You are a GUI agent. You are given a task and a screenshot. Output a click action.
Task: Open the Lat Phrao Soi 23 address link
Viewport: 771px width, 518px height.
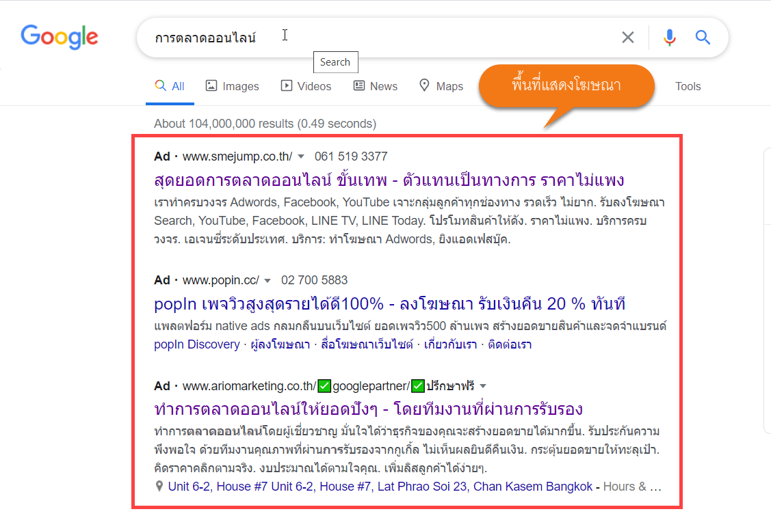coord(380,487)
